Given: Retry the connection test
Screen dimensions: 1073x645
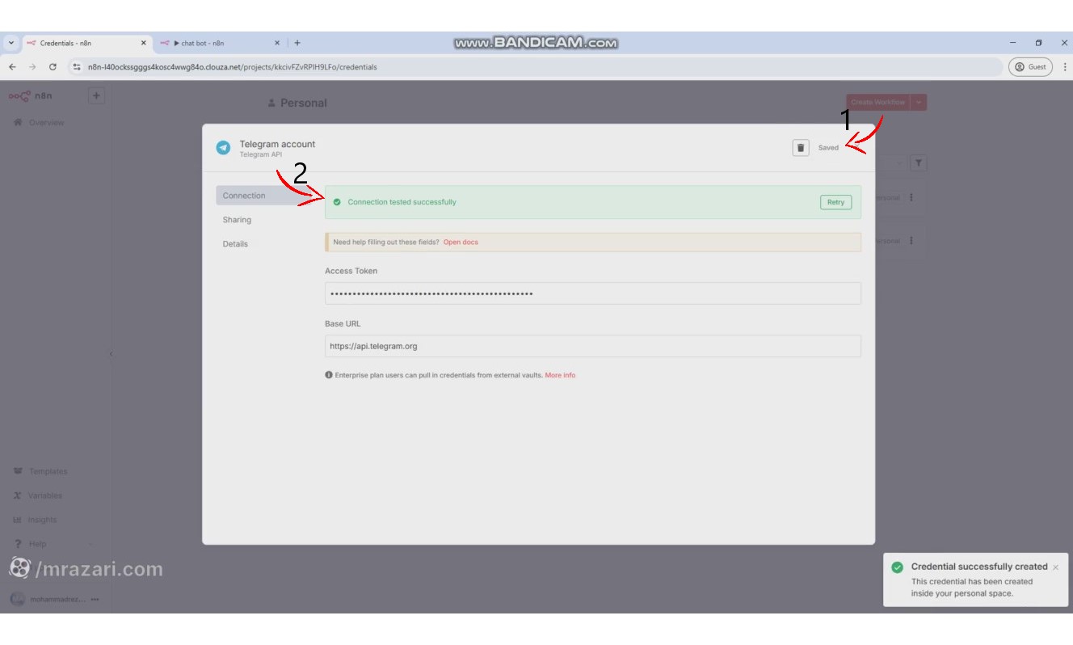Looking at the screenshot, I should (835, 201).
